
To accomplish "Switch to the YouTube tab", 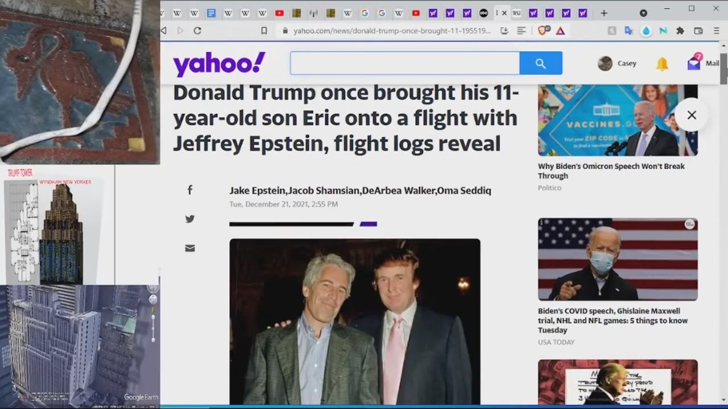I will (x=279, y=13).
